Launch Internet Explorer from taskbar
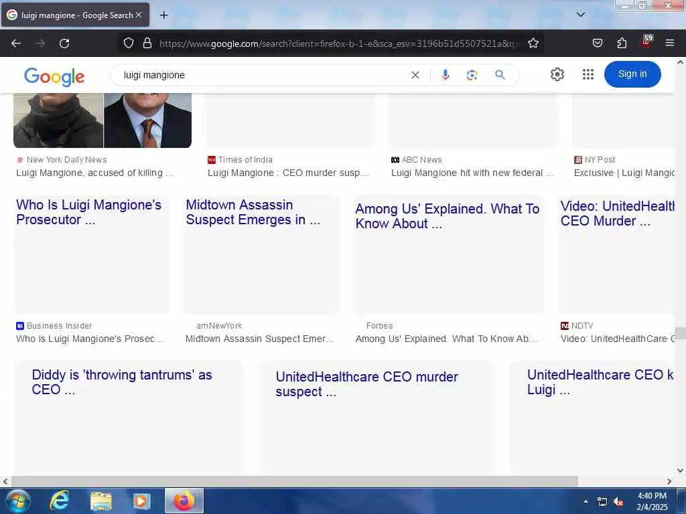The height and width of the screenshot is (514, 686). [59, 501]
